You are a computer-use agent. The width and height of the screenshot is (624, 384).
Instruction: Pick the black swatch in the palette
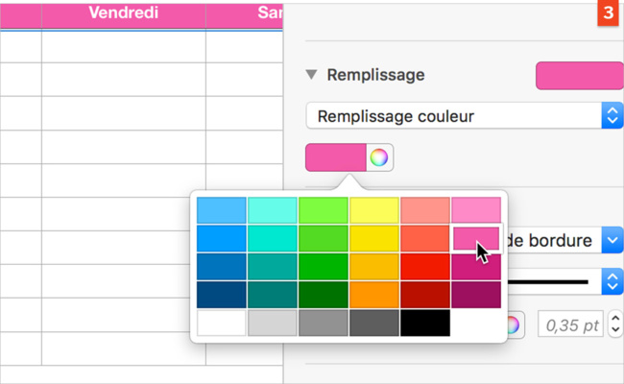pos(425,324)
